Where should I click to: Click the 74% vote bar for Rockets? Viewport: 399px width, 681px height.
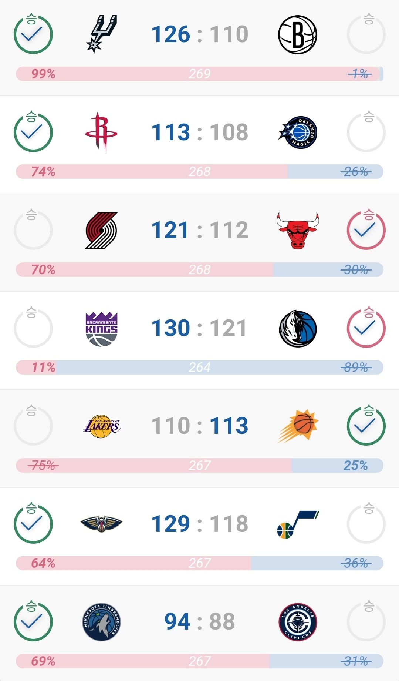pos(152,172)
